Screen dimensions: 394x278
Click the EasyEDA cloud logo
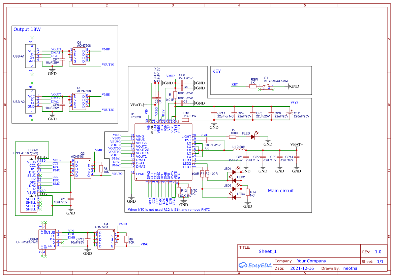255,266
